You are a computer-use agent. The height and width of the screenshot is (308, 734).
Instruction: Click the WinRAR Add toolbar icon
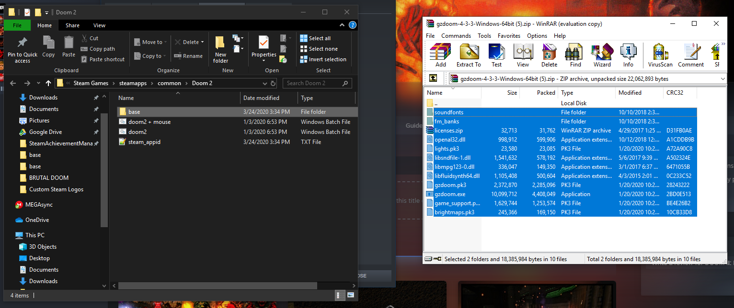(440, 55)
